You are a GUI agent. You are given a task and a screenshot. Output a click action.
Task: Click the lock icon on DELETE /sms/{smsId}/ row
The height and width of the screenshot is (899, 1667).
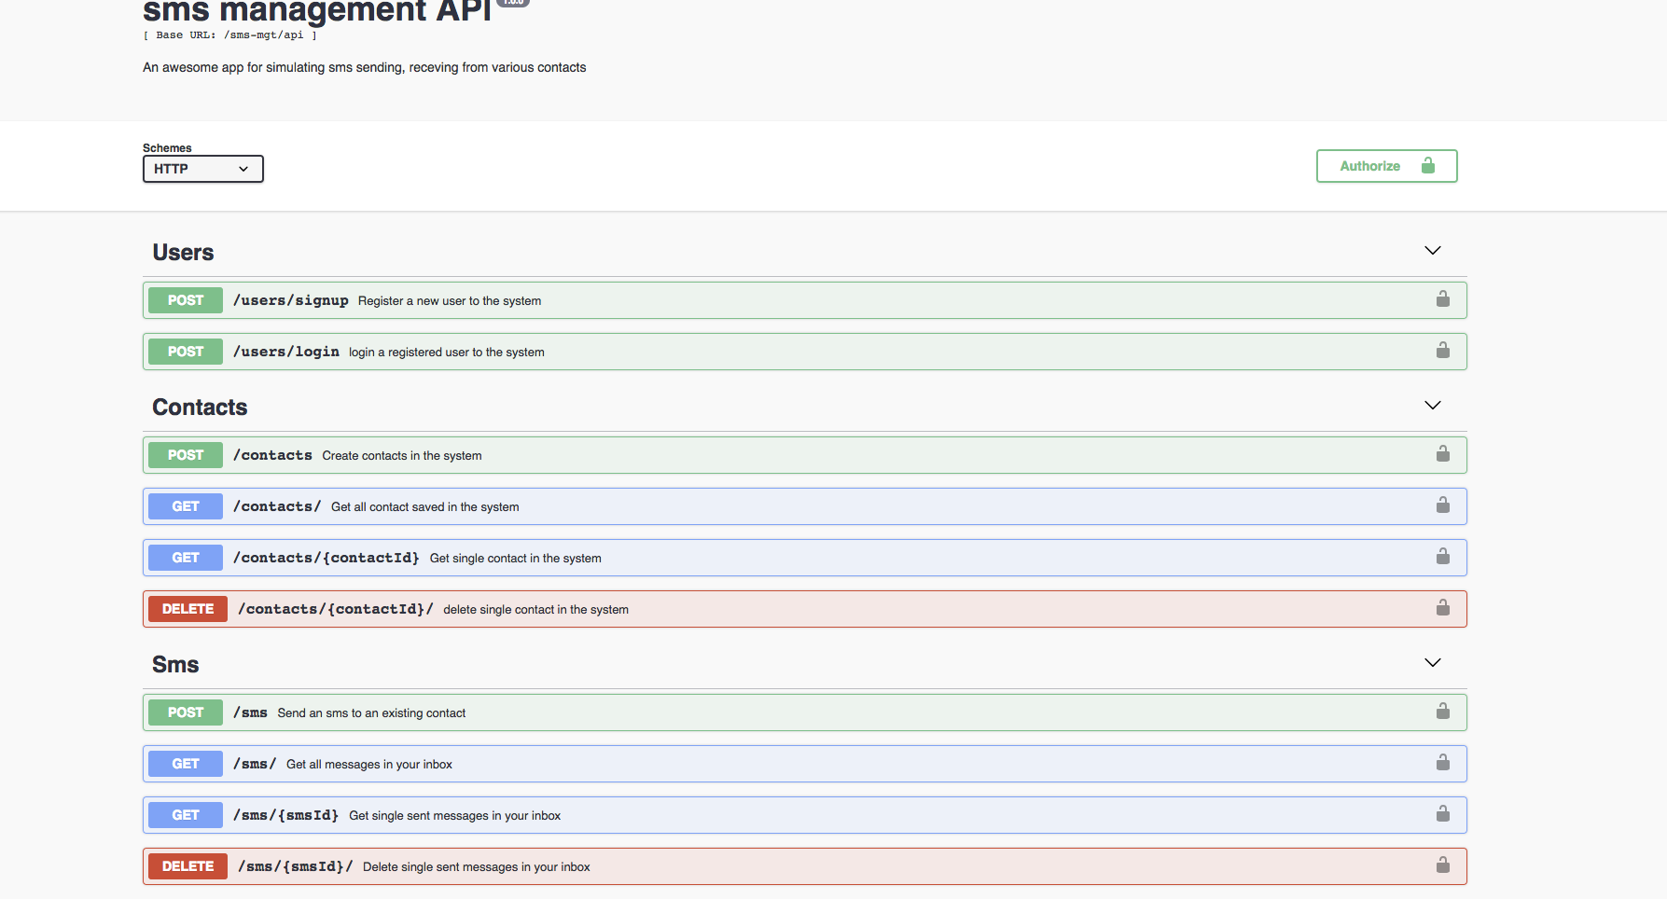coord(1442,865)
